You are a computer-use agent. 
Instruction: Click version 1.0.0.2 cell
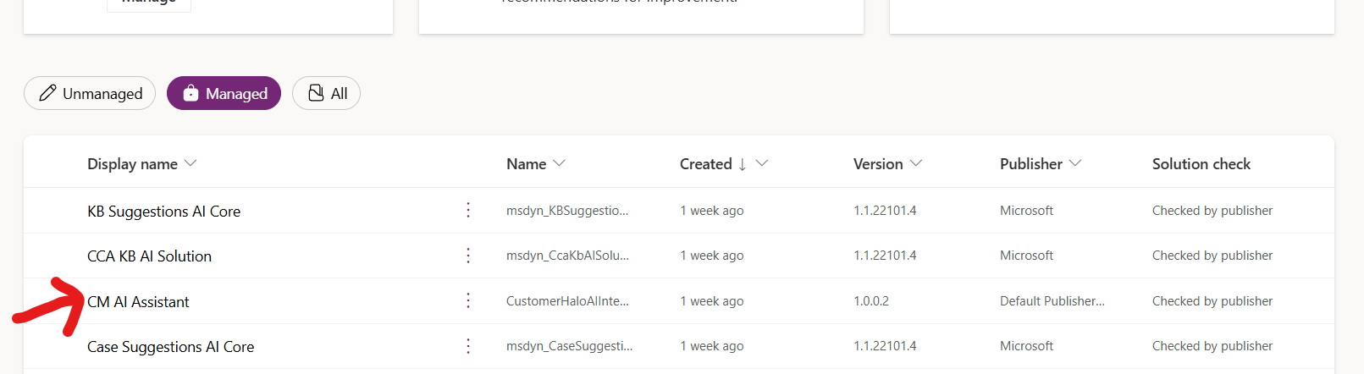(871, 300)
